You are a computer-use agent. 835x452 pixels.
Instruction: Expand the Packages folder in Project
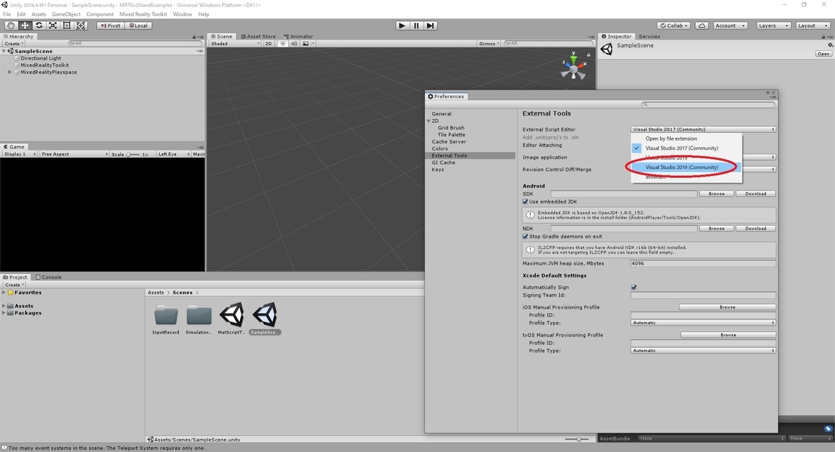point(3,313)
